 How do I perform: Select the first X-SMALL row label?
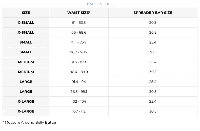click(26, 23)
